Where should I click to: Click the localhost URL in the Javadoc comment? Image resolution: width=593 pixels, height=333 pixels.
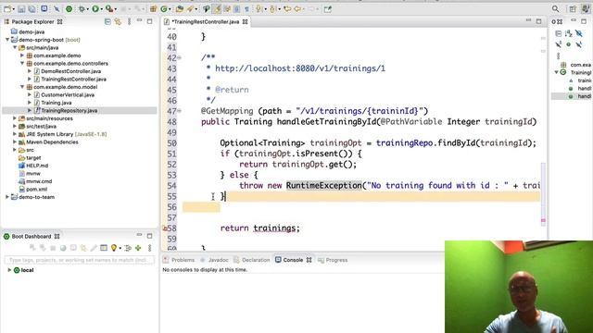point(300,68)
